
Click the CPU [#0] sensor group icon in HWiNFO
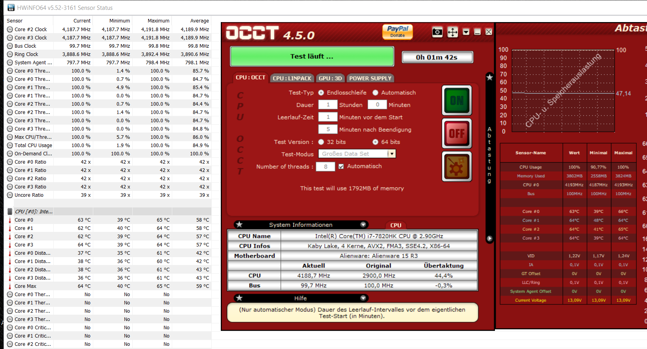tap(10, 211)
